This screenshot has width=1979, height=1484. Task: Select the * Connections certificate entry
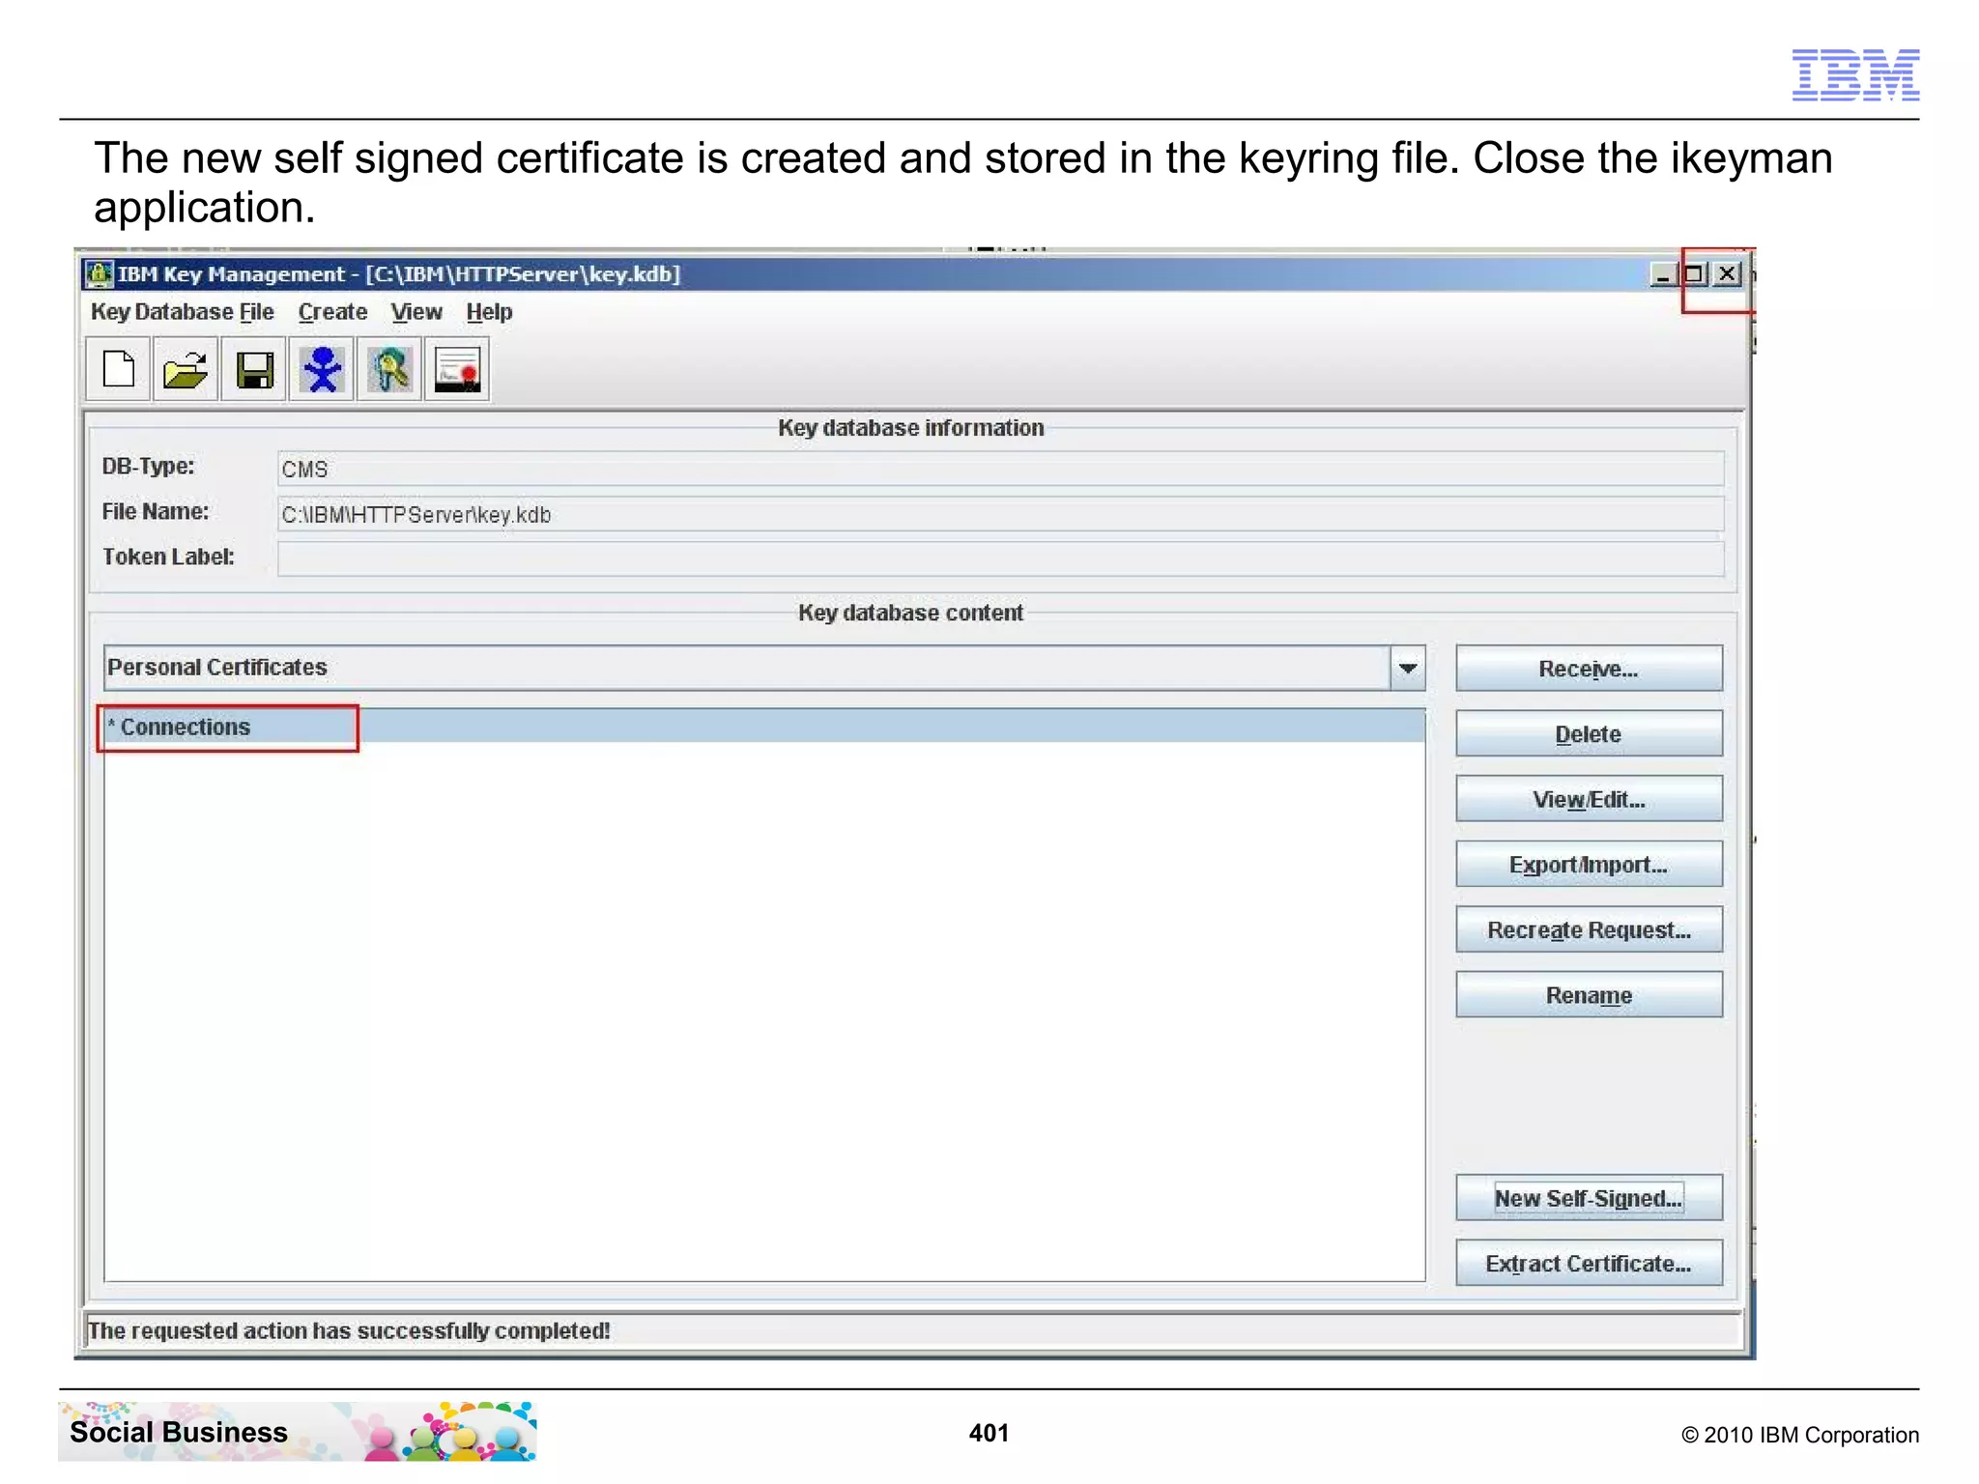click(x=764, y=727)
